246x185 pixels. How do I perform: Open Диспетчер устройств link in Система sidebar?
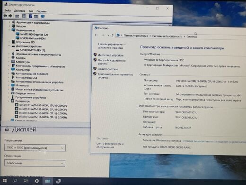(x=111, y=55)
